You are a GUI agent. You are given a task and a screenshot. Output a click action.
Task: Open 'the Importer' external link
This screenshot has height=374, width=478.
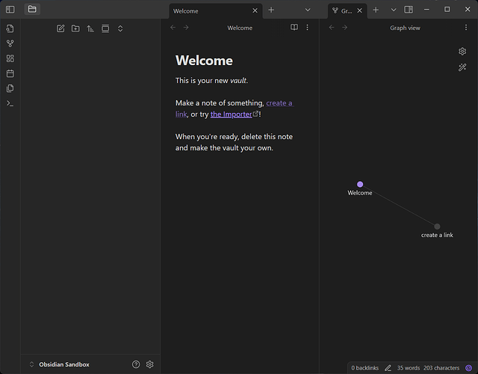coord(232,114)
